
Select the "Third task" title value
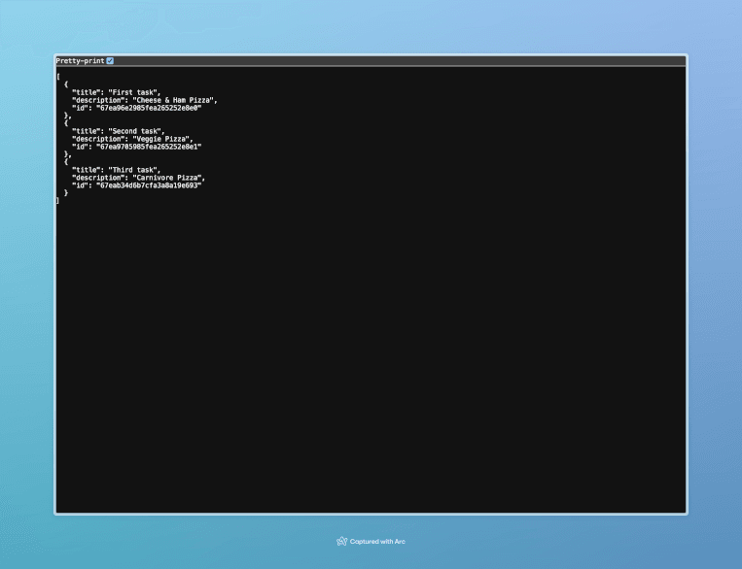(134, 170)
